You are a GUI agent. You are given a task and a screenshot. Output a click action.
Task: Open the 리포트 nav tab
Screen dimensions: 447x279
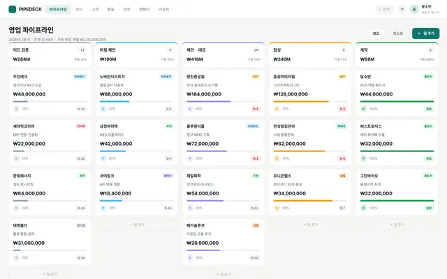[164, 9]
